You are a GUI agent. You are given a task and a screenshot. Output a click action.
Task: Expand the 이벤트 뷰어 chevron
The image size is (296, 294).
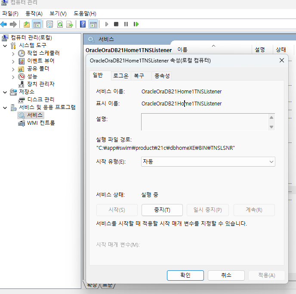[13, 62]
